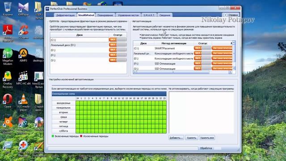The image size is (286, 161).
Task: Select the (C:\) row in OptiWrite list
Action: pos(80,40)
